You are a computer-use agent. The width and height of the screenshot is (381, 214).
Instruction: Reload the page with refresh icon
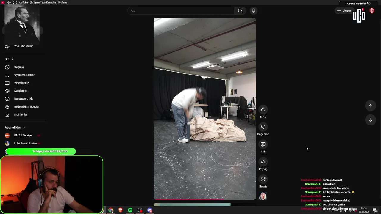point(15,2)
